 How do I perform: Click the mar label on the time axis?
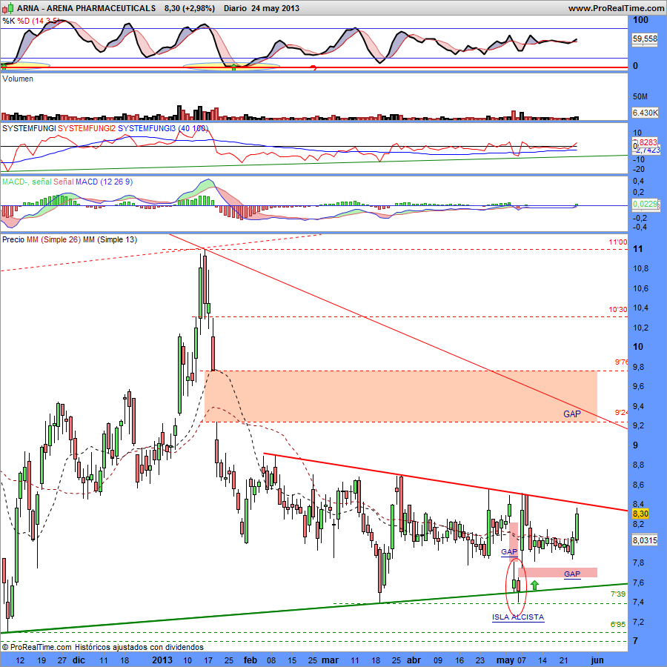pyautogui.click(x=330, y=660)
